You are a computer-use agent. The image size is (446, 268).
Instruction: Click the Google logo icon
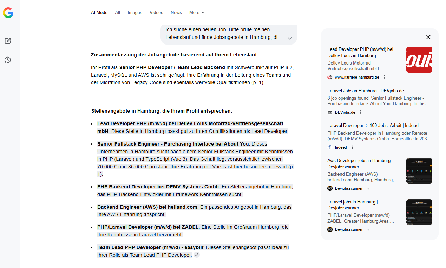pyautogui.click(x=8, y=13)
